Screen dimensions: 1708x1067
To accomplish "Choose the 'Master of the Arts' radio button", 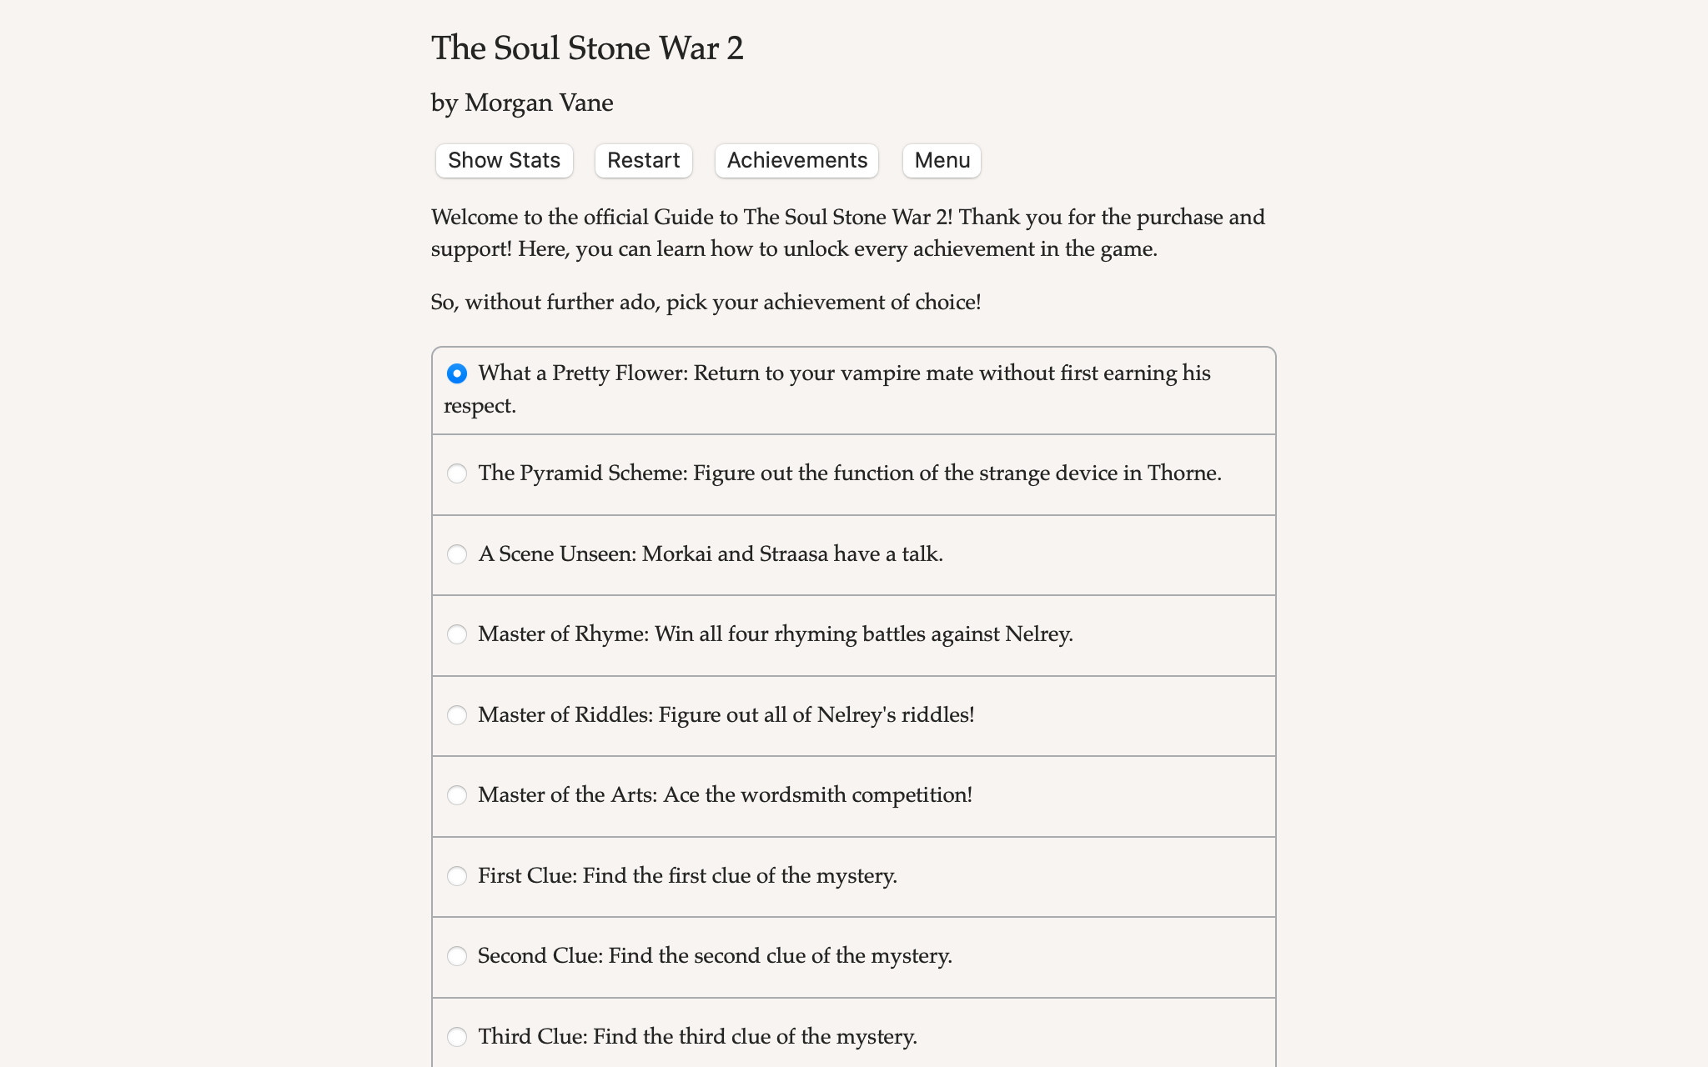I will pos(457,795).
